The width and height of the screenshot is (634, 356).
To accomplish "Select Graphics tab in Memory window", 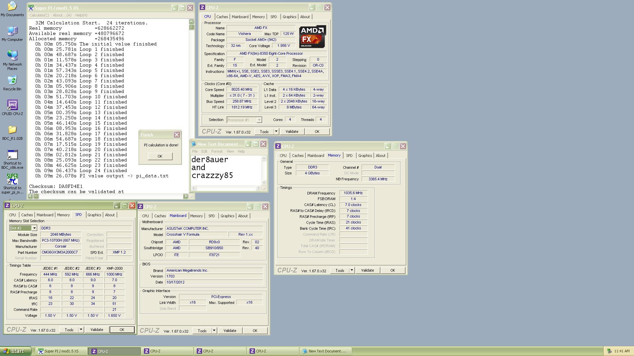I will (365, 156).
